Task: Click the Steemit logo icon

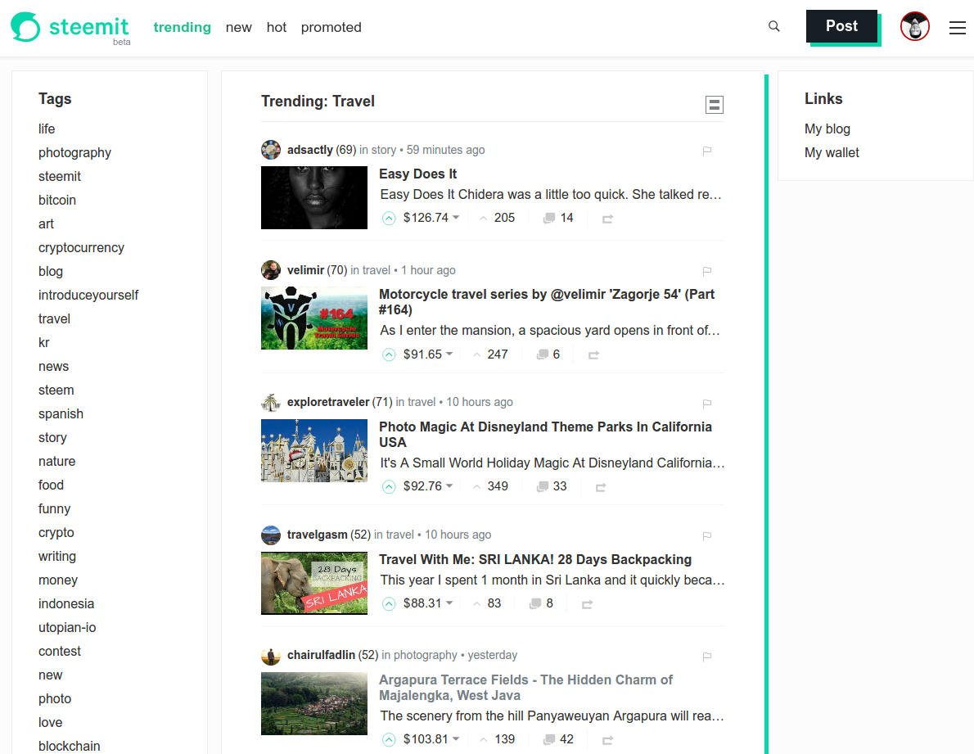Action: click(x=25, y=27)
